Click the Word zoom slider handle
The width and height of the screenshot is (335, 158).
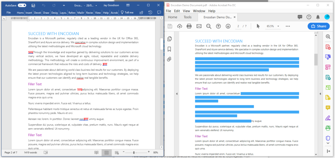click(x=134, y=152)
